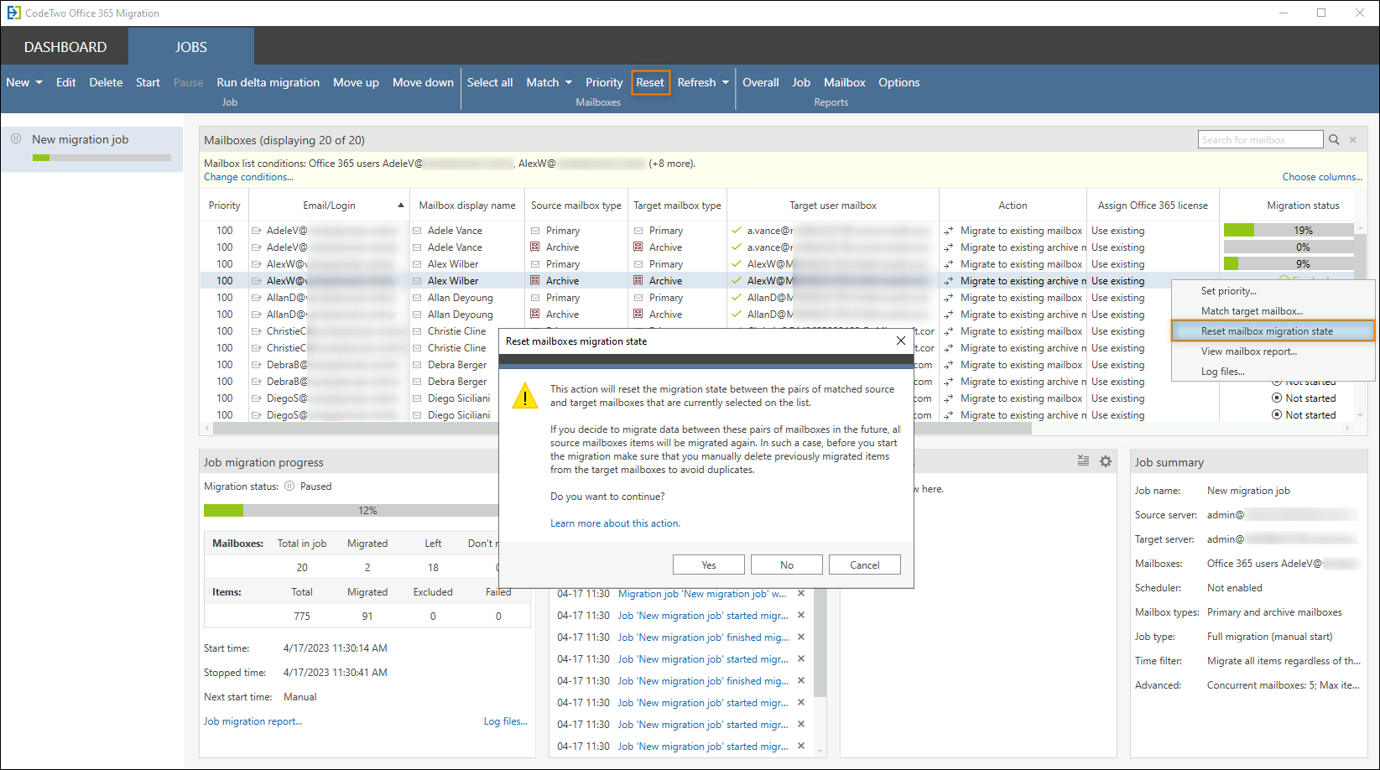Clear the mailbox search with the X icon
1380x770 pixels.
pos(1352,140)
